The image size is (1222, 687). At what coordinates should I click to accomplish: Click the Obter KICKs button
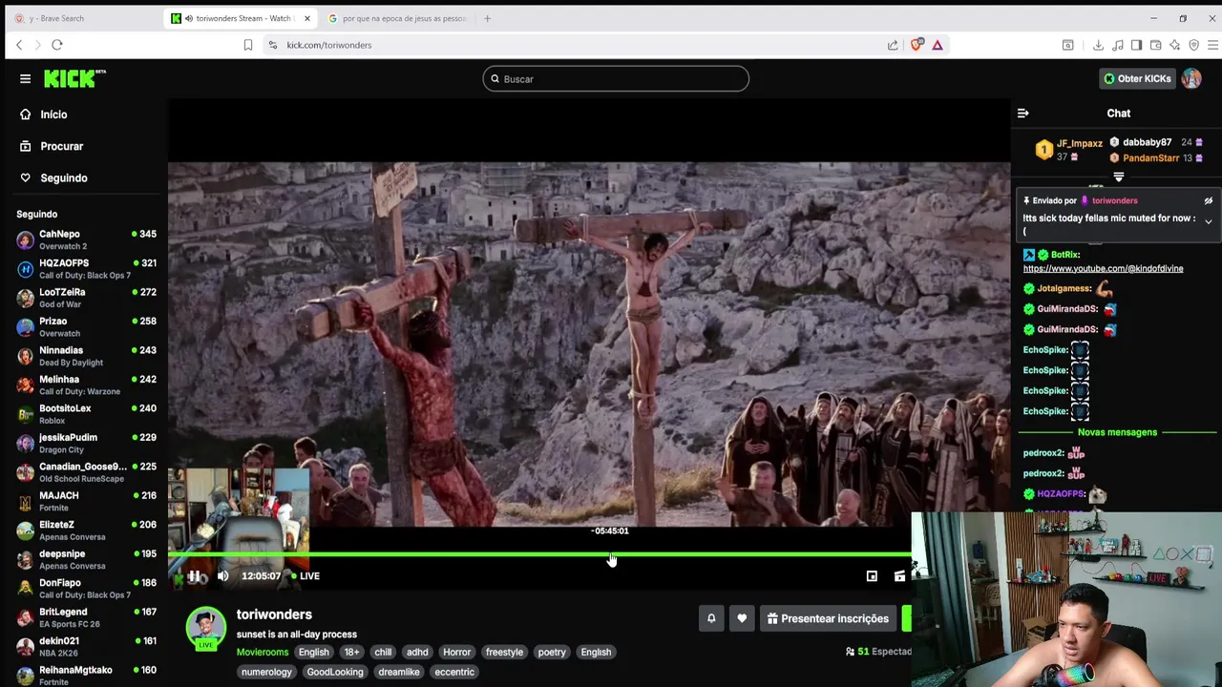click(1136, 78)
